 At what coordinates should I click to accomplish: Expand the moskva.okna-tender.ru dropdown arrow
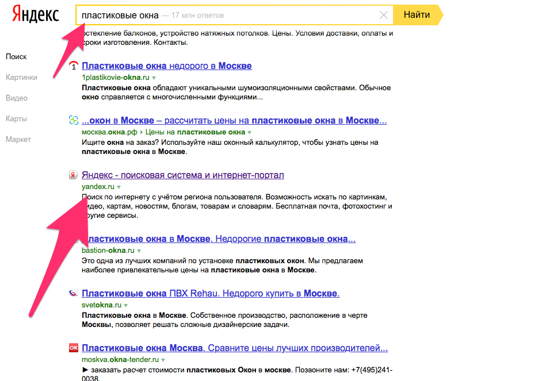pyautogui.click(x=163, y=360)
